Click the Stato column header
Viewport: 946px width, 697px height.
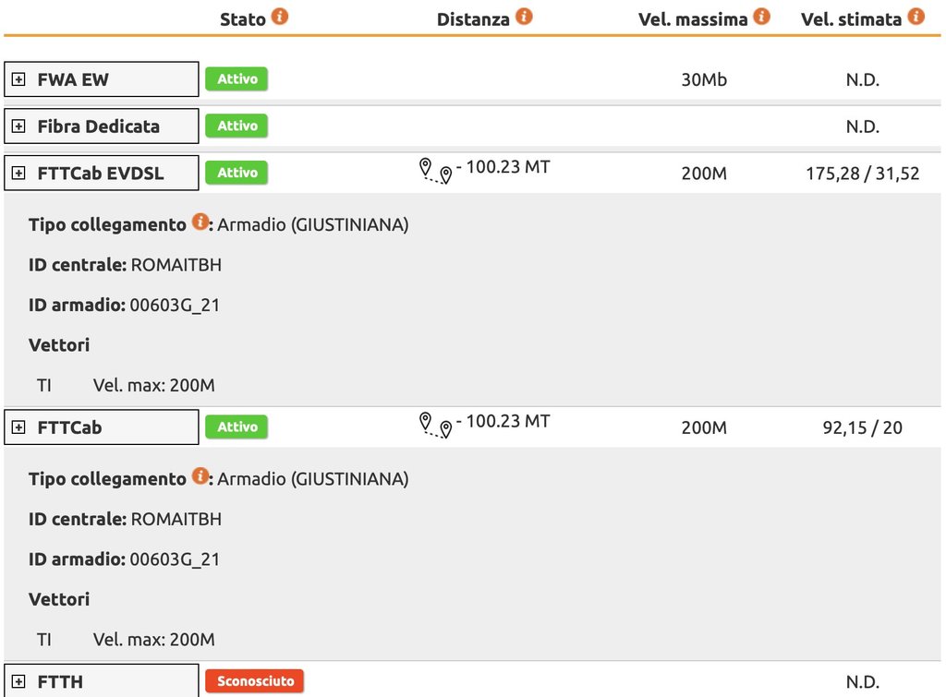tap(242, 19)
